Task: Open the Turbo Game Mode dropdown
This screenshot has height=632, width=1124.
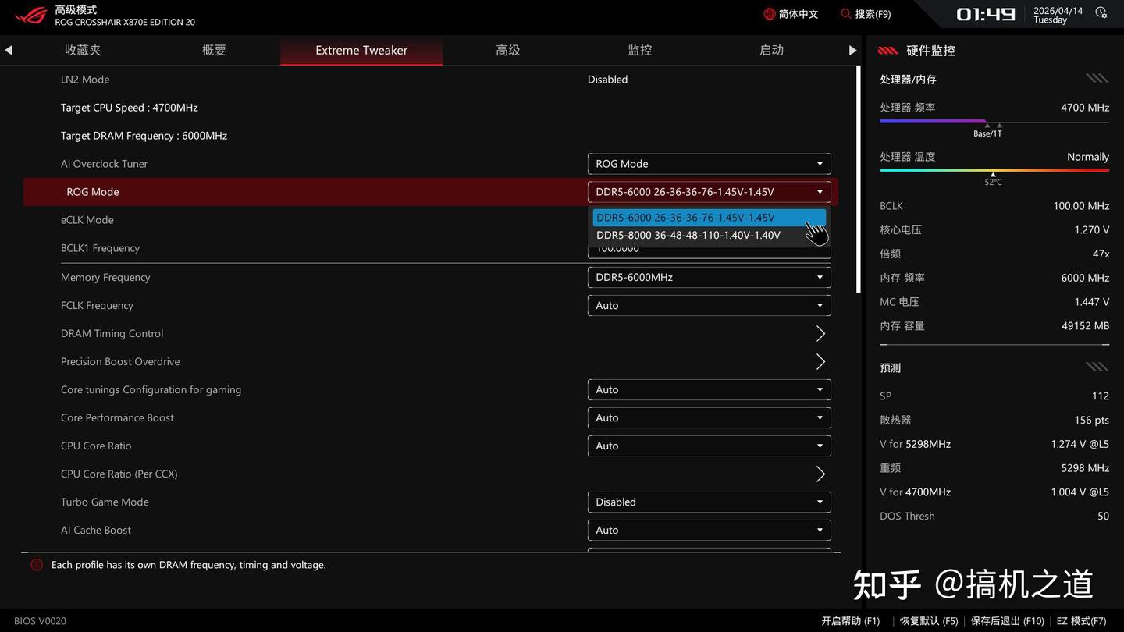Action: tap(709, 502)
